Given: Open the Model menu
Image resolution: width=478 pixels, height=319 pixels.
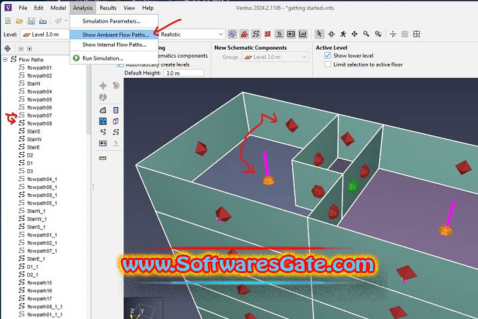Looking at the screenshot, I should [x=58, y=8].
